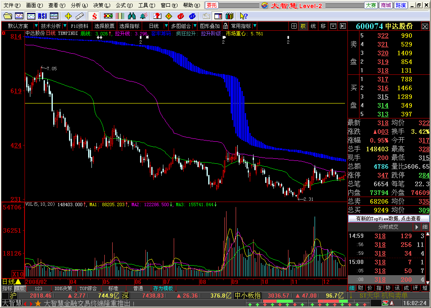
Task: Toggle the 财 finance view button
Action: point(361,288)
